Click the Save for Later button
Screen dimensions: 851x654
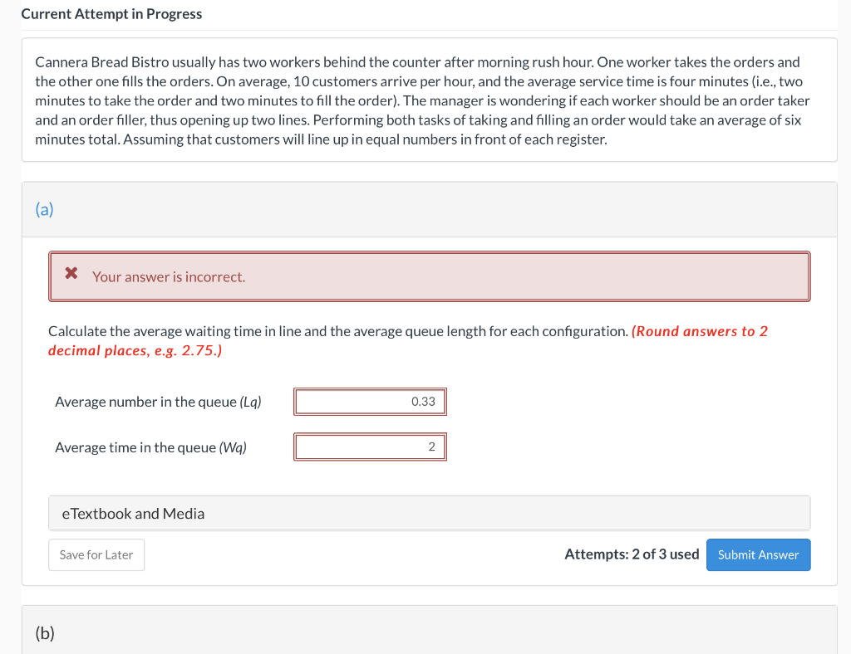click(x=96, y=554)
